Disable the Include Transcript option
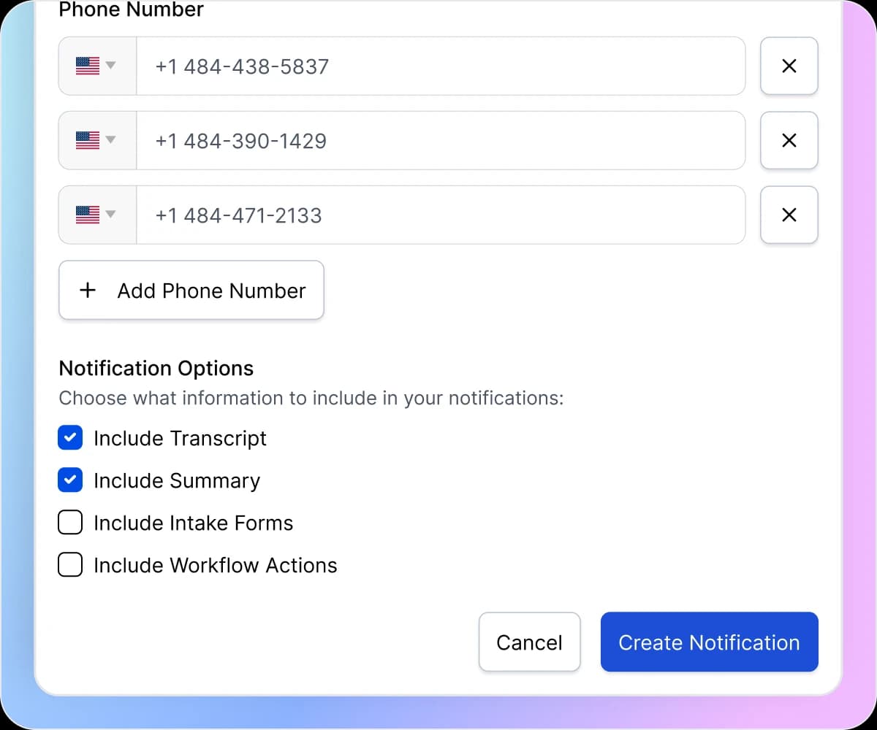Viewport: 877px width, 730px height. pyautogui.click(x=70, y=437)
